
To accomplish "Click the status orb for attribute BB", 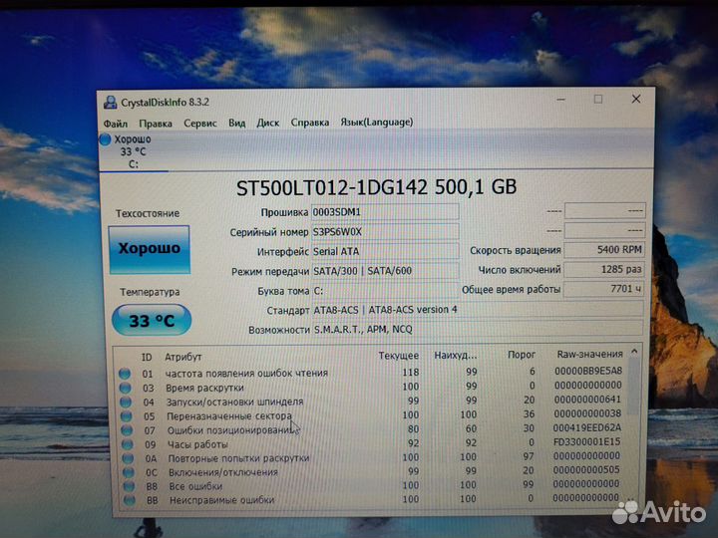I will point(130,500).
